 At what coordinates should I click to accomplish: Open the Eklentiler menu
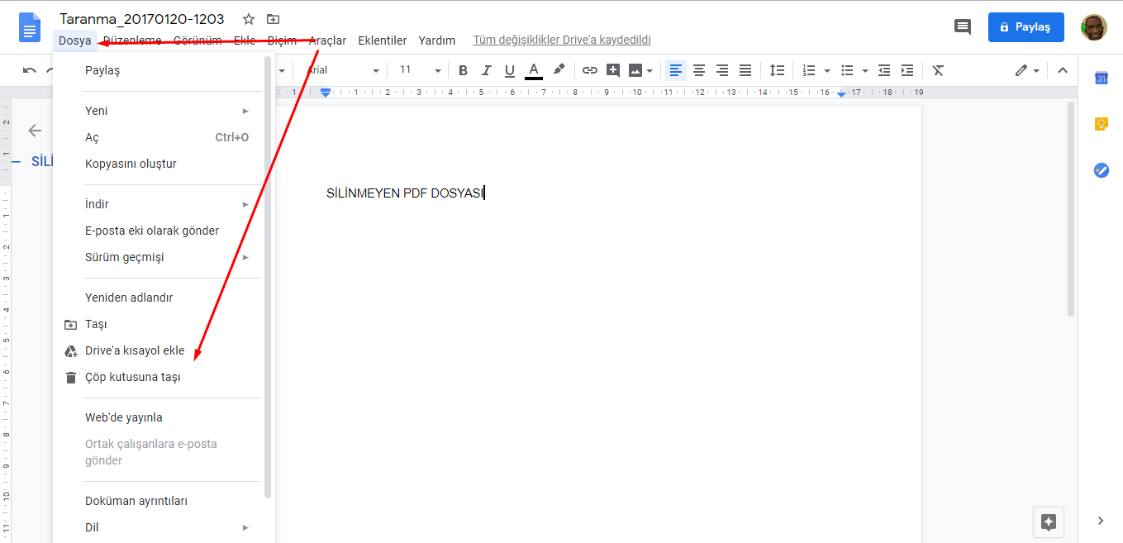point(383,40)
